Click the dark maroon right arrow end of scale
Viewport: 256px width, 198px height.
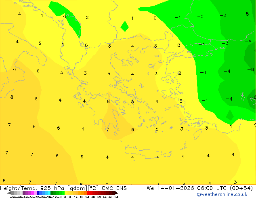(x=116, y=193)
